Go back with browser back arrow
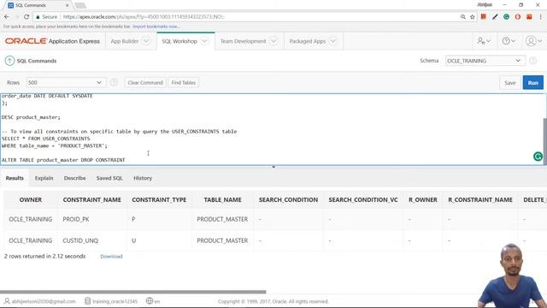This screenshot has height=308, width=547. pos(7,17)
